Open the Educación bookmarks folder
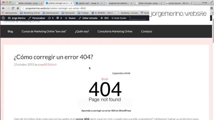Screen dimensions: 214x120 (x=68, y=13)
